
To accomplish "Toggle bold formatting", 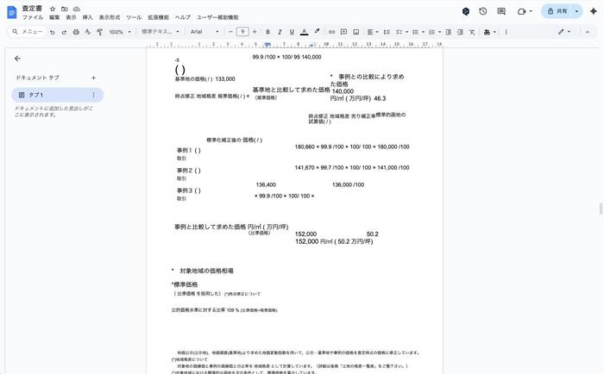I will (x=267, y=32).
